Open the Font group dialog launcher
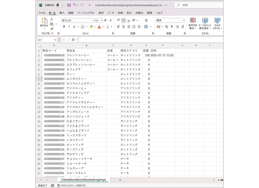 click(x=113, y=33)
